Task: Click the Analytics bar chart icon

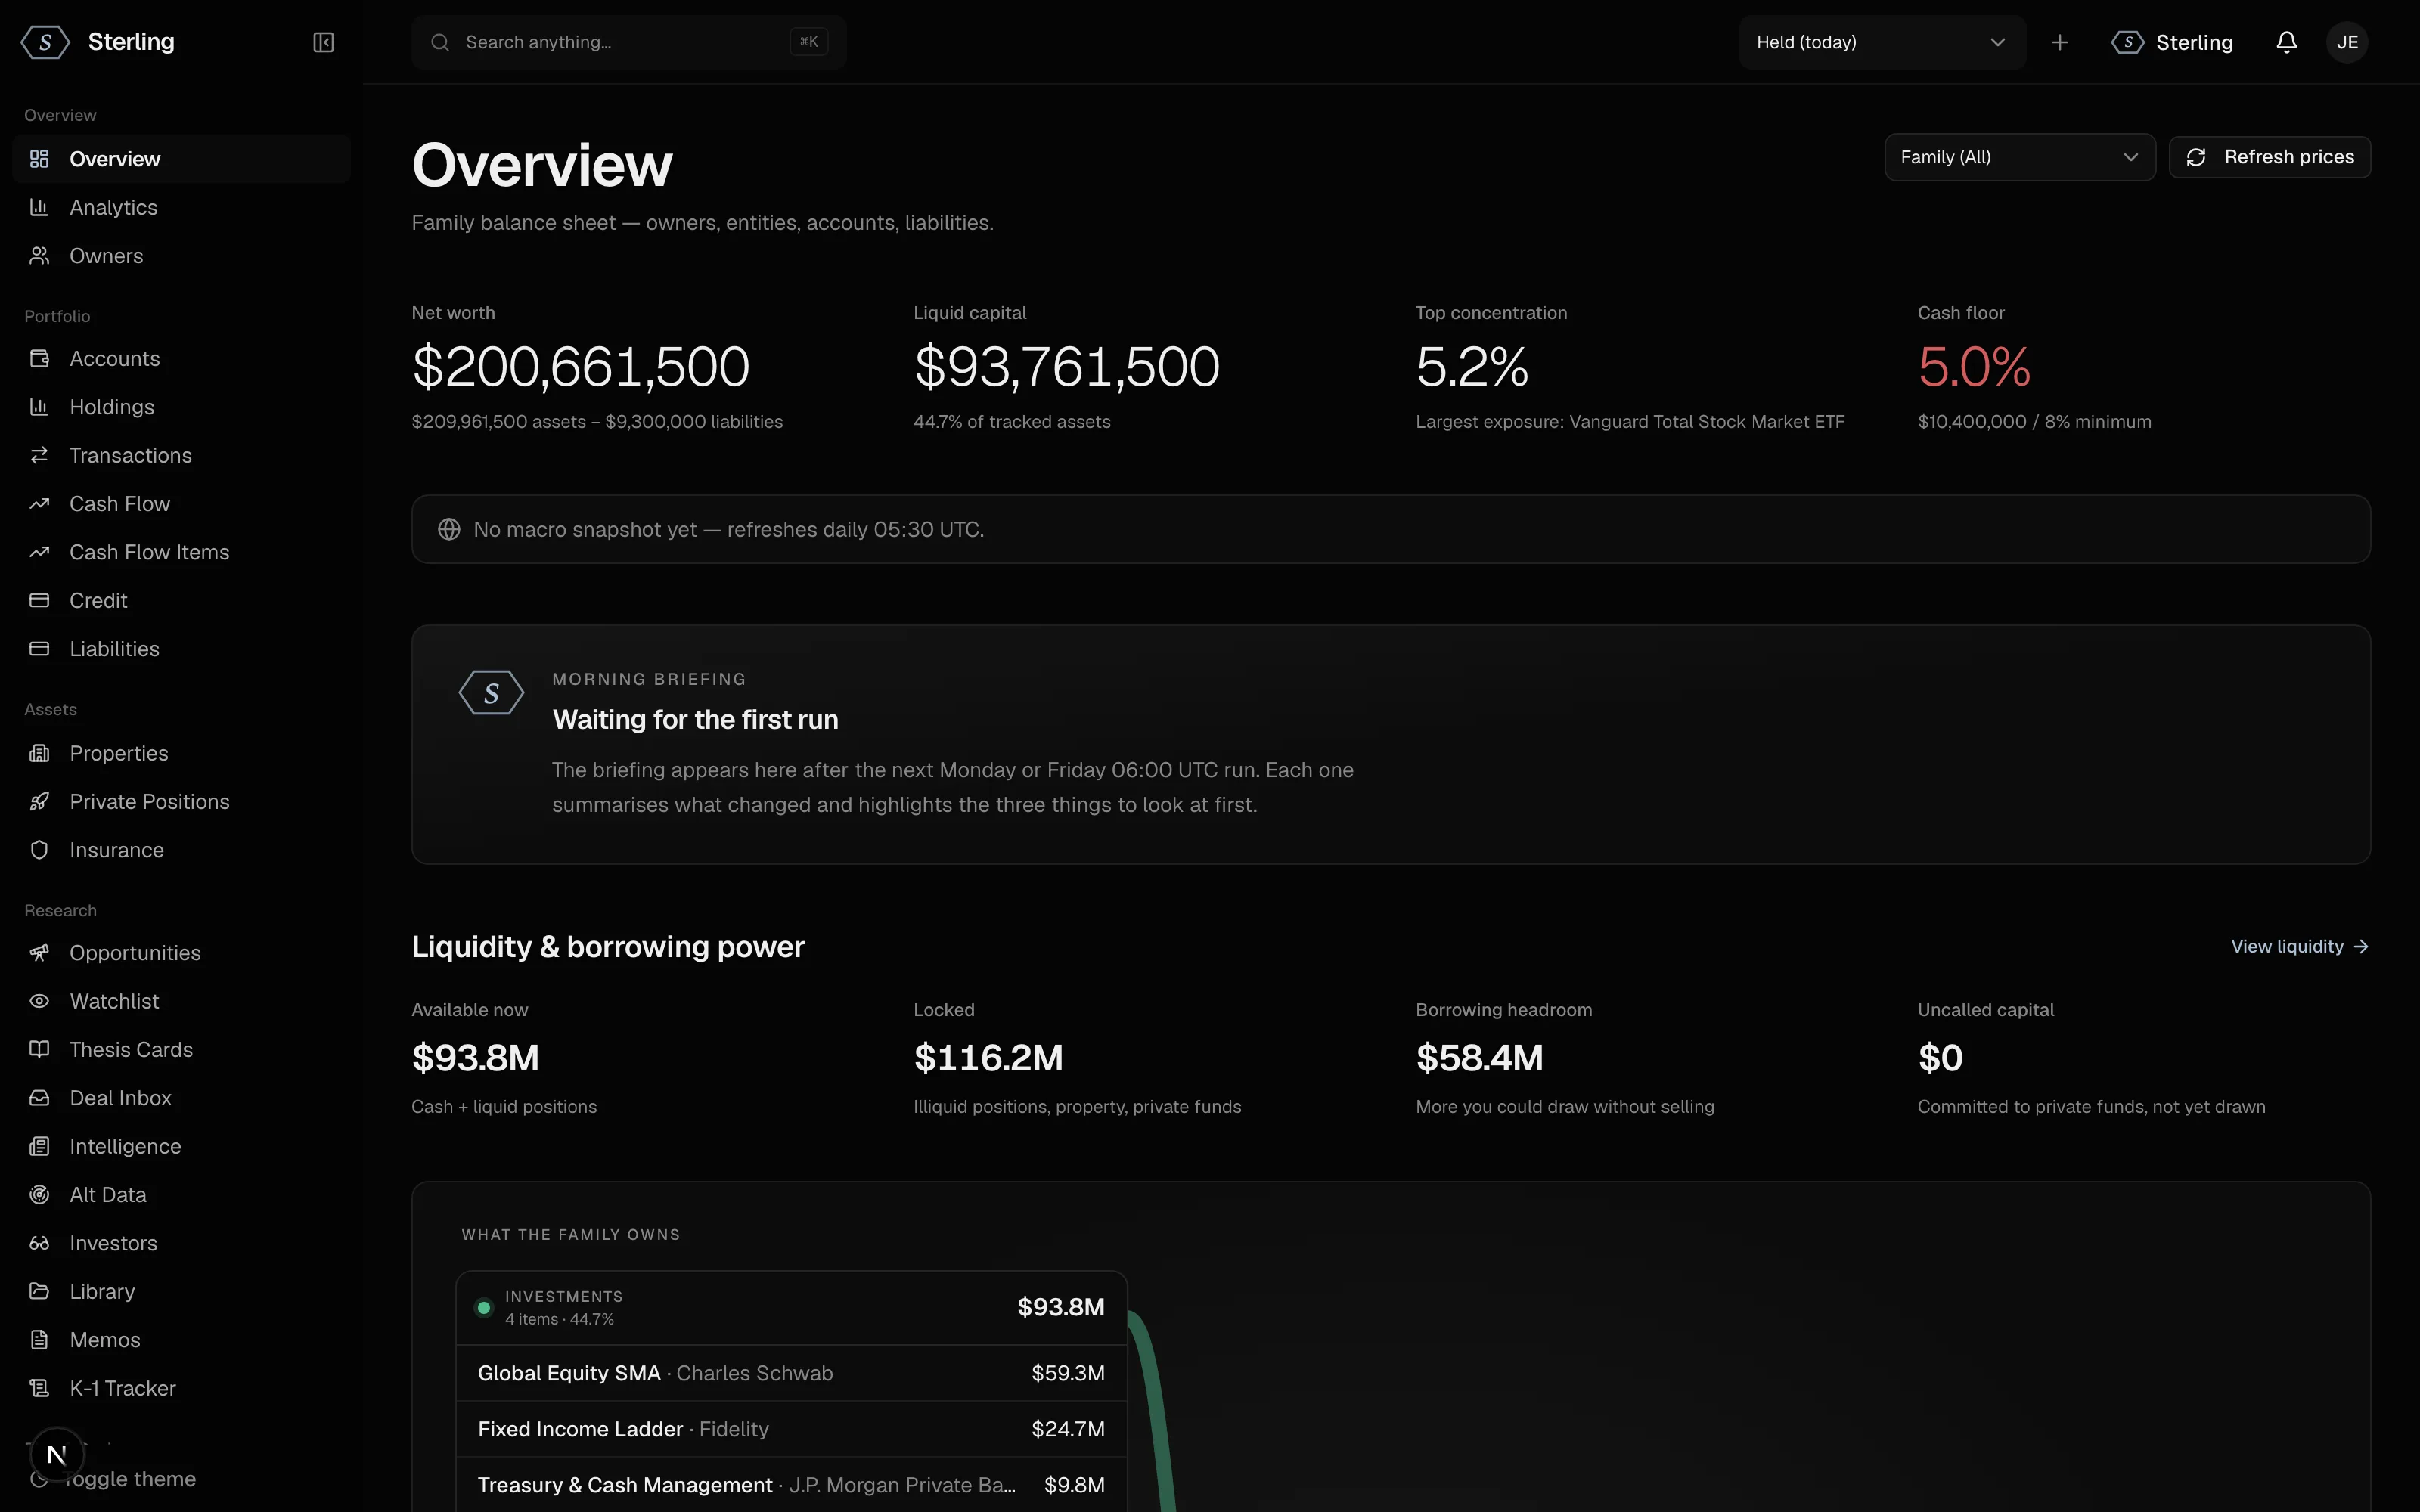Action: tap(39, 207)
